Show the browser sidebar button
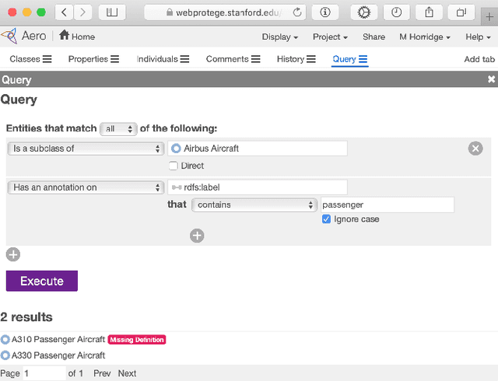 coord(112,12)
